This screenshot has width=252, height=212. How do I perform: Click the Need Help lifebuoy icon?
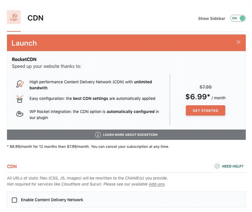(217, 166)
